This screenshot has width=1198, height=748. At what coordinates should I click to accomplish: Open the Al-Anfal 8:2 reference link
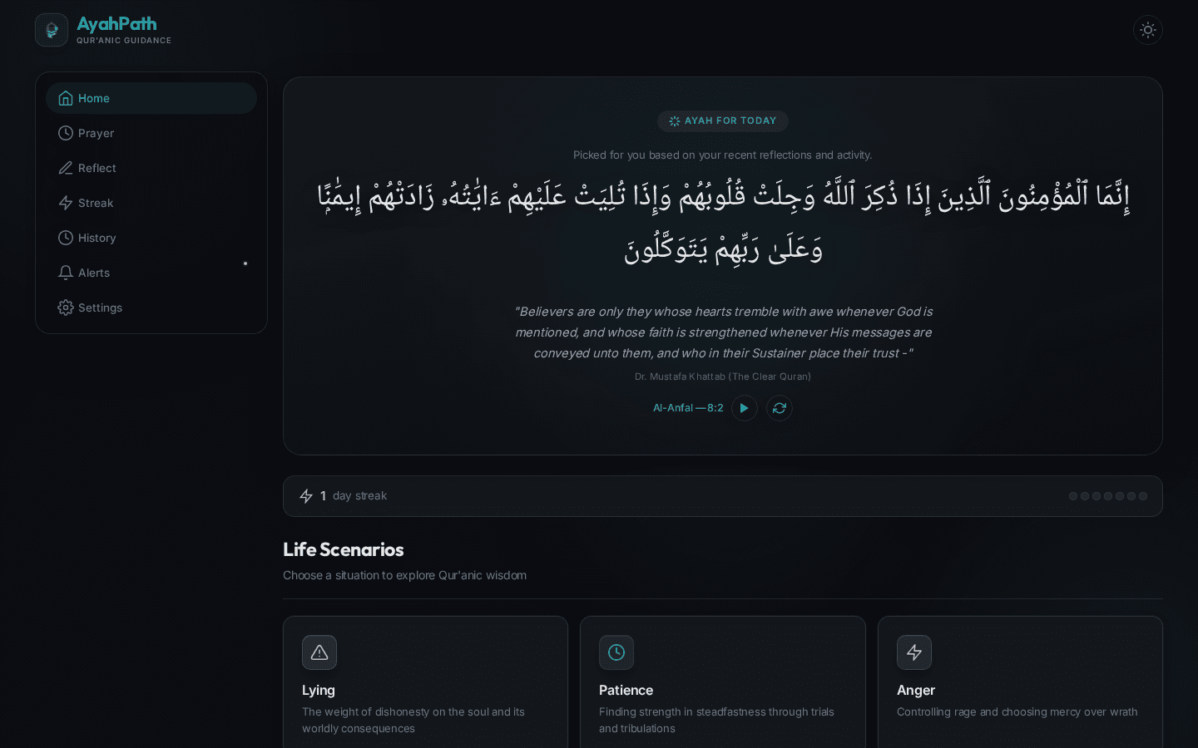[x=688, y=408]
